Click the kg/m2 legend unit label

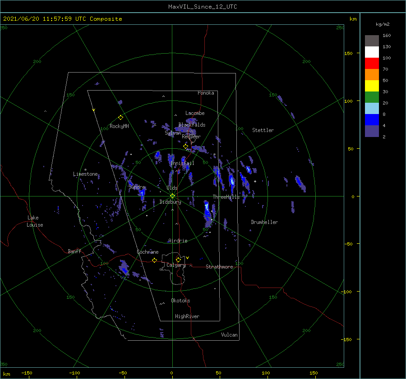[383, 24]
